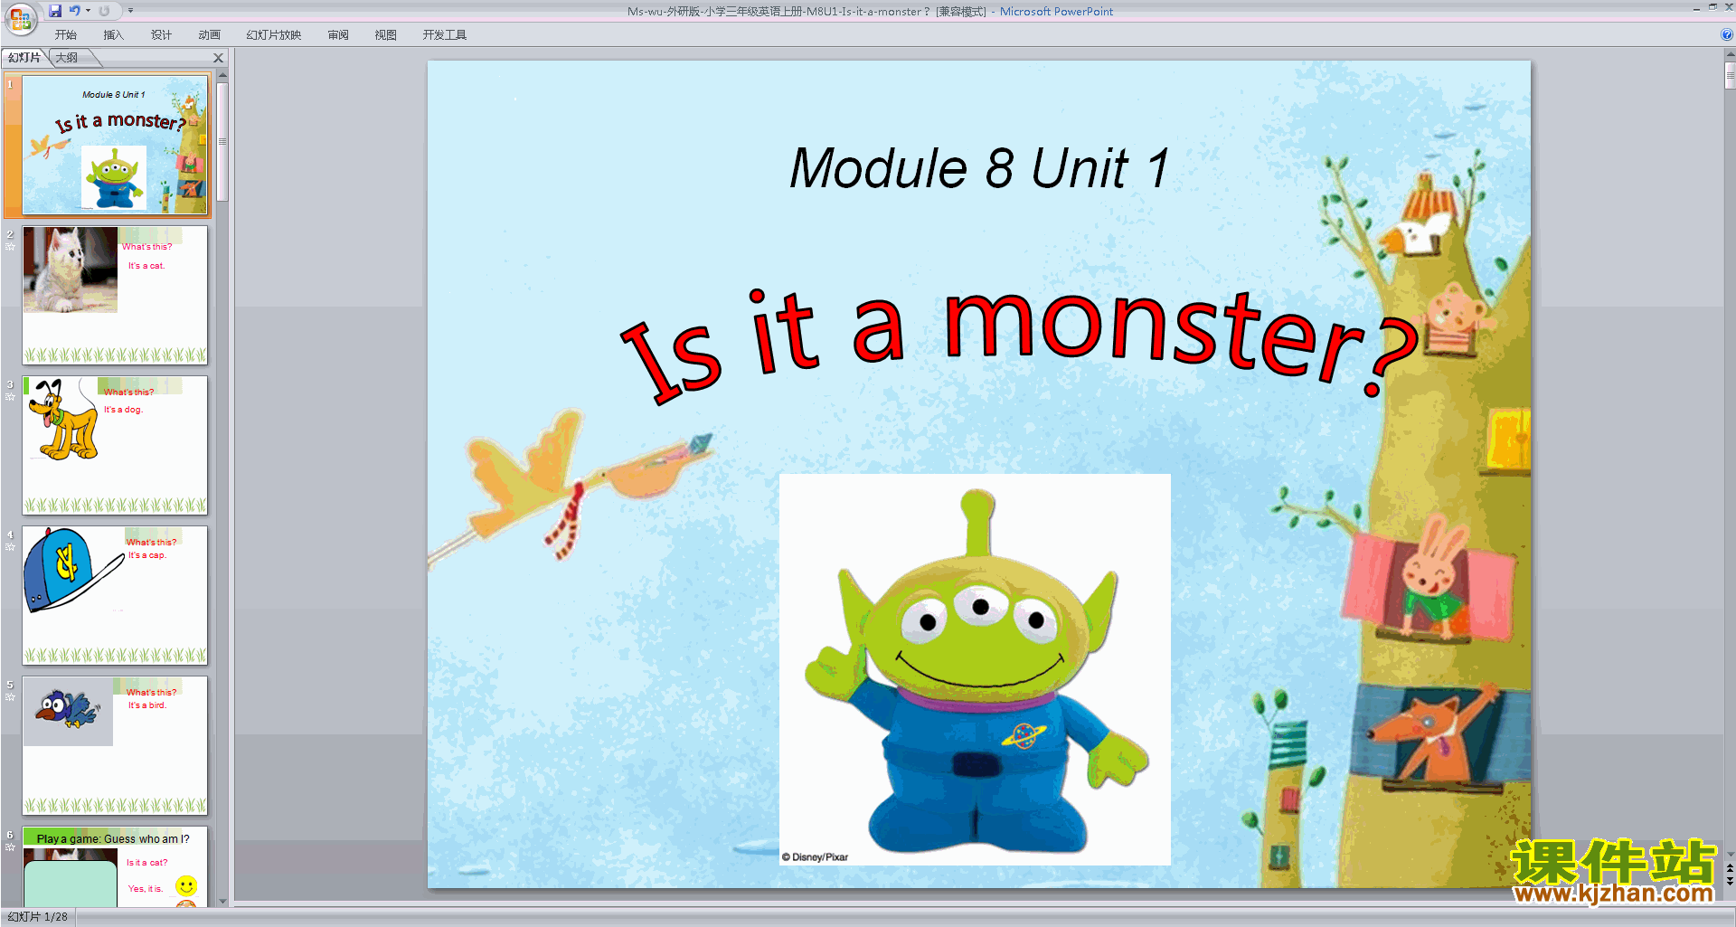Select slide 2 thumbnail with the cat
The width and height of the screenshot is (1736, 927).
coord(115,295)
